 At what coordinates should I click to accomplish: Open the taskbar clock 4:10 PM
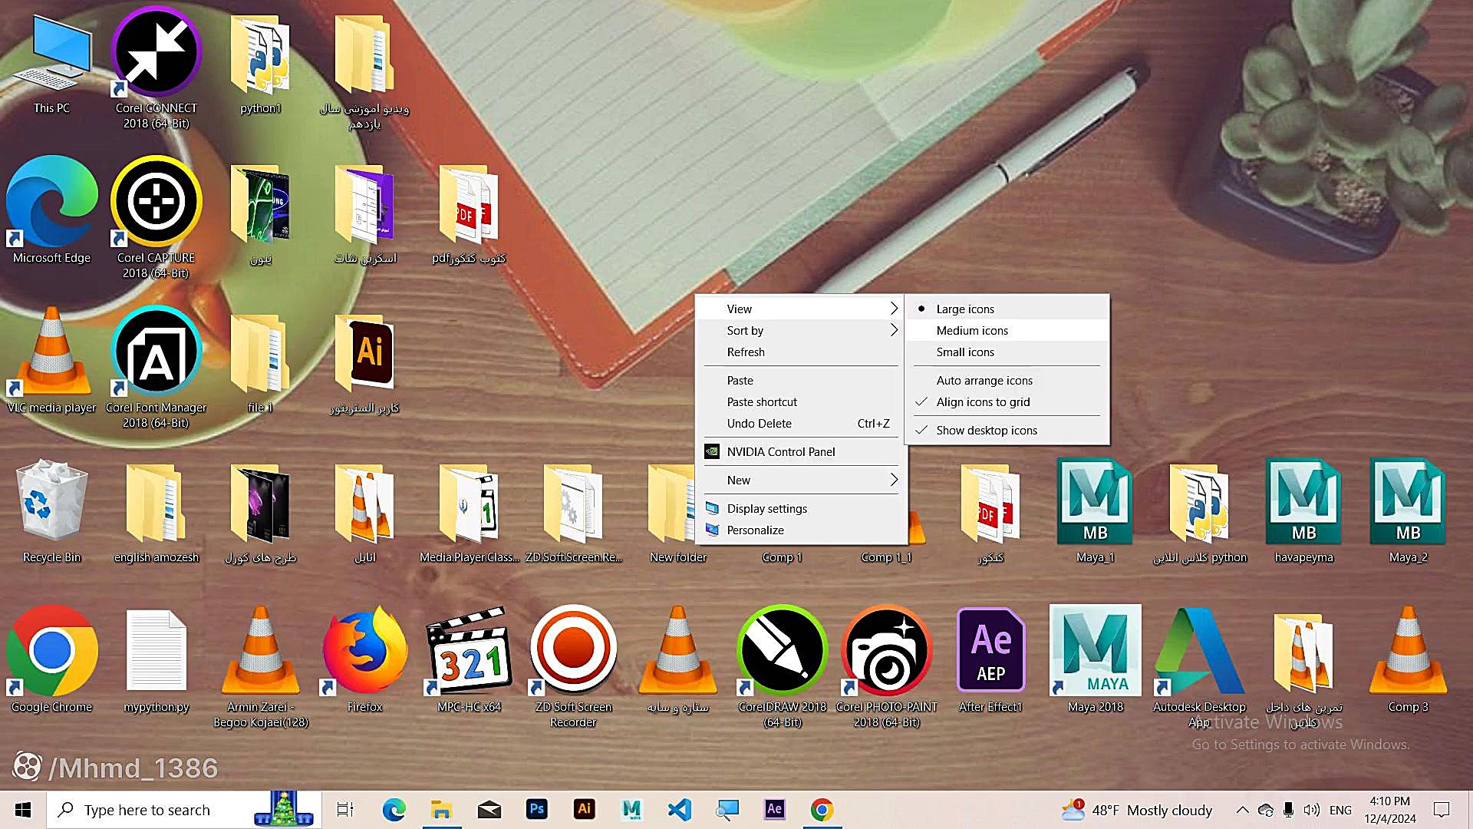[x=1390, y=810]
